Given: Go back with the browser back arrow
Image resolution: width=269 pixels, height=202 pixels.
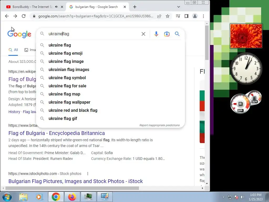Looking at the screenshot, I should pyautogui.click(x=7, y=16).
